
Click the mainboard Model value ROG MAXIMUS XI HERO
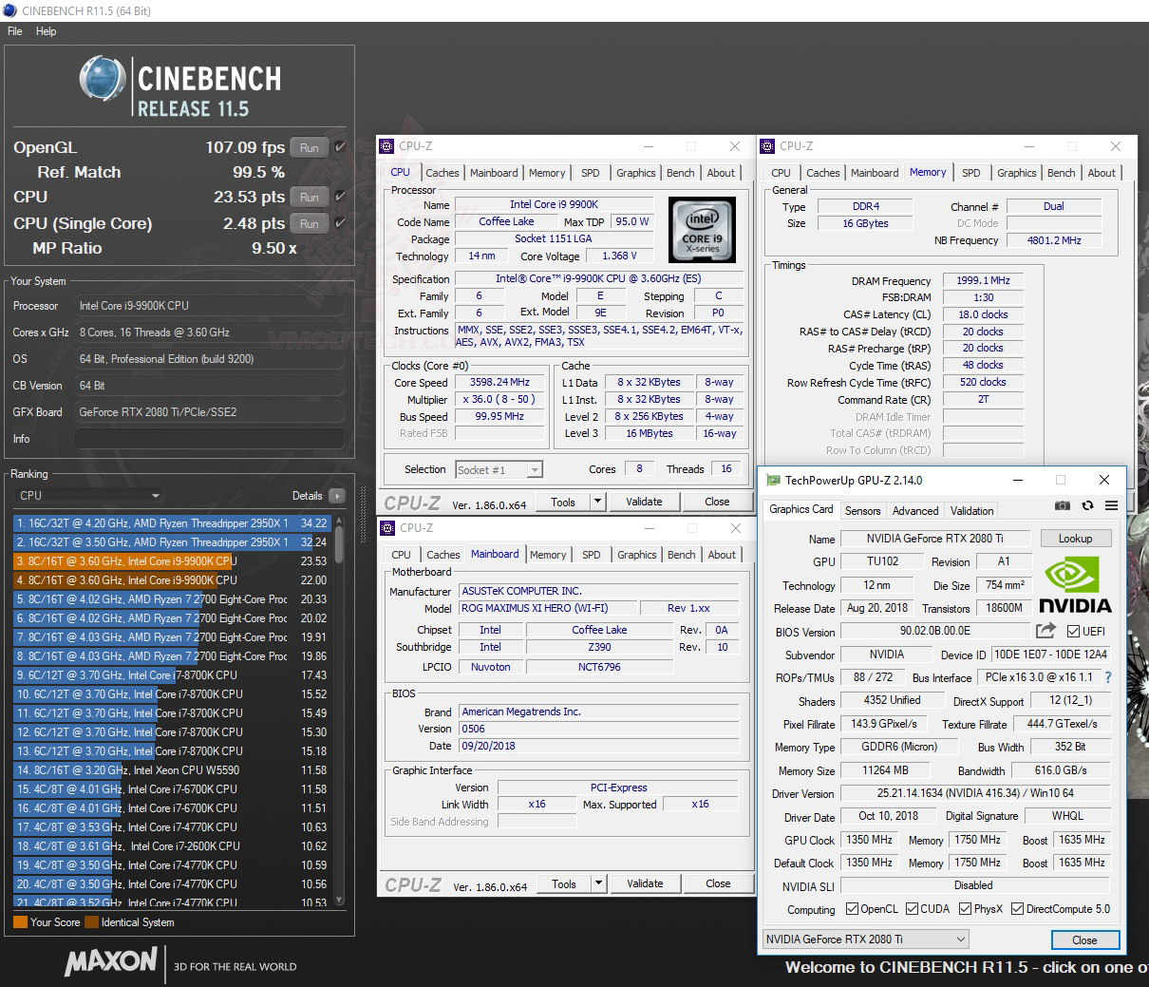pos(546,608)
